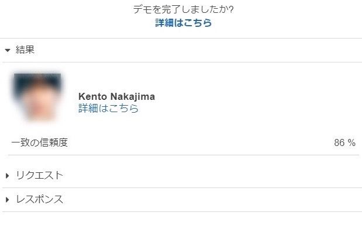Screen dimensions: 362x240
Task: Click the 86 % confidence value
Action: click(344, 143)
